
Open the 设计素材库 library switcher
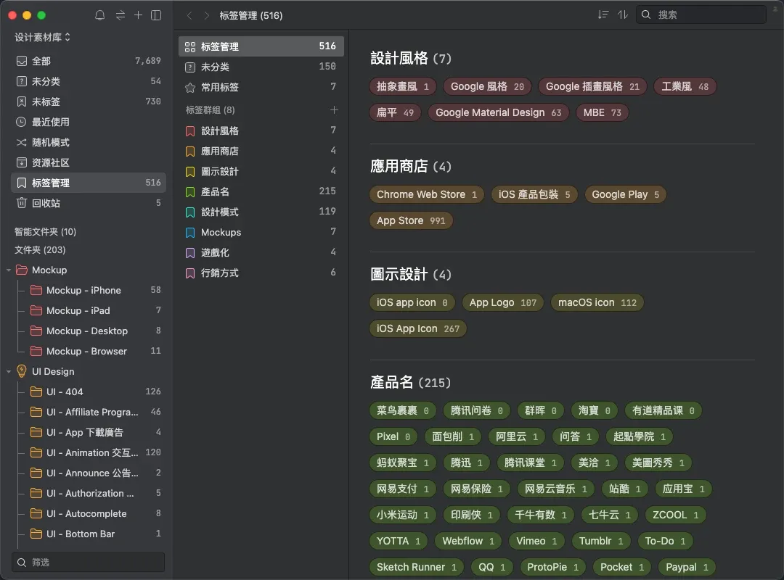click(43, 38)
